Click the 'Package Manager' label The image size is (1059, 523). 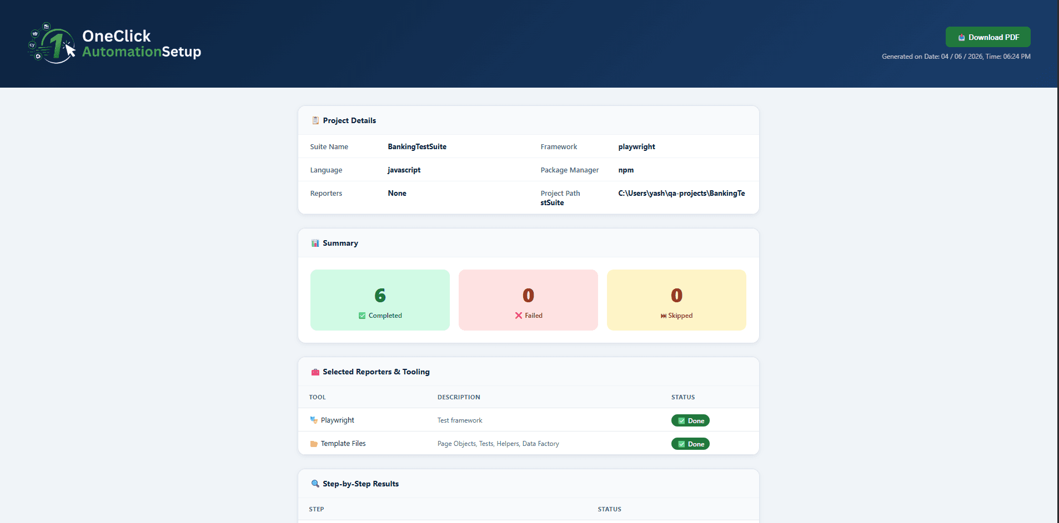[x=570, y=170]
